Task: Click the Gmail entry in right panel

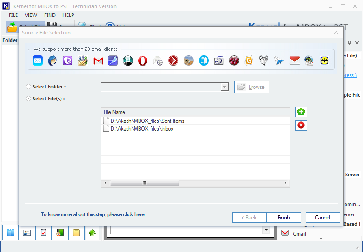Action: (x=299, y=234)
